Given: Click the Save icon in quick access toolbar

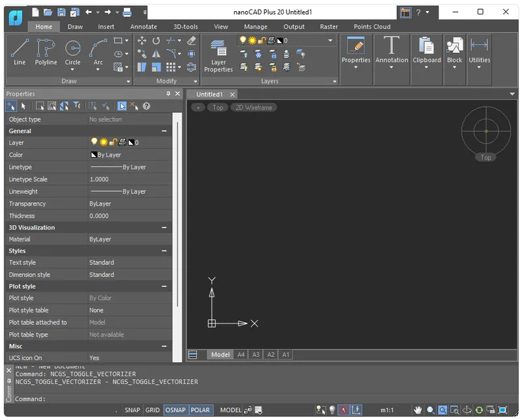Looking at the screenshot, I should tap(61, 12).
